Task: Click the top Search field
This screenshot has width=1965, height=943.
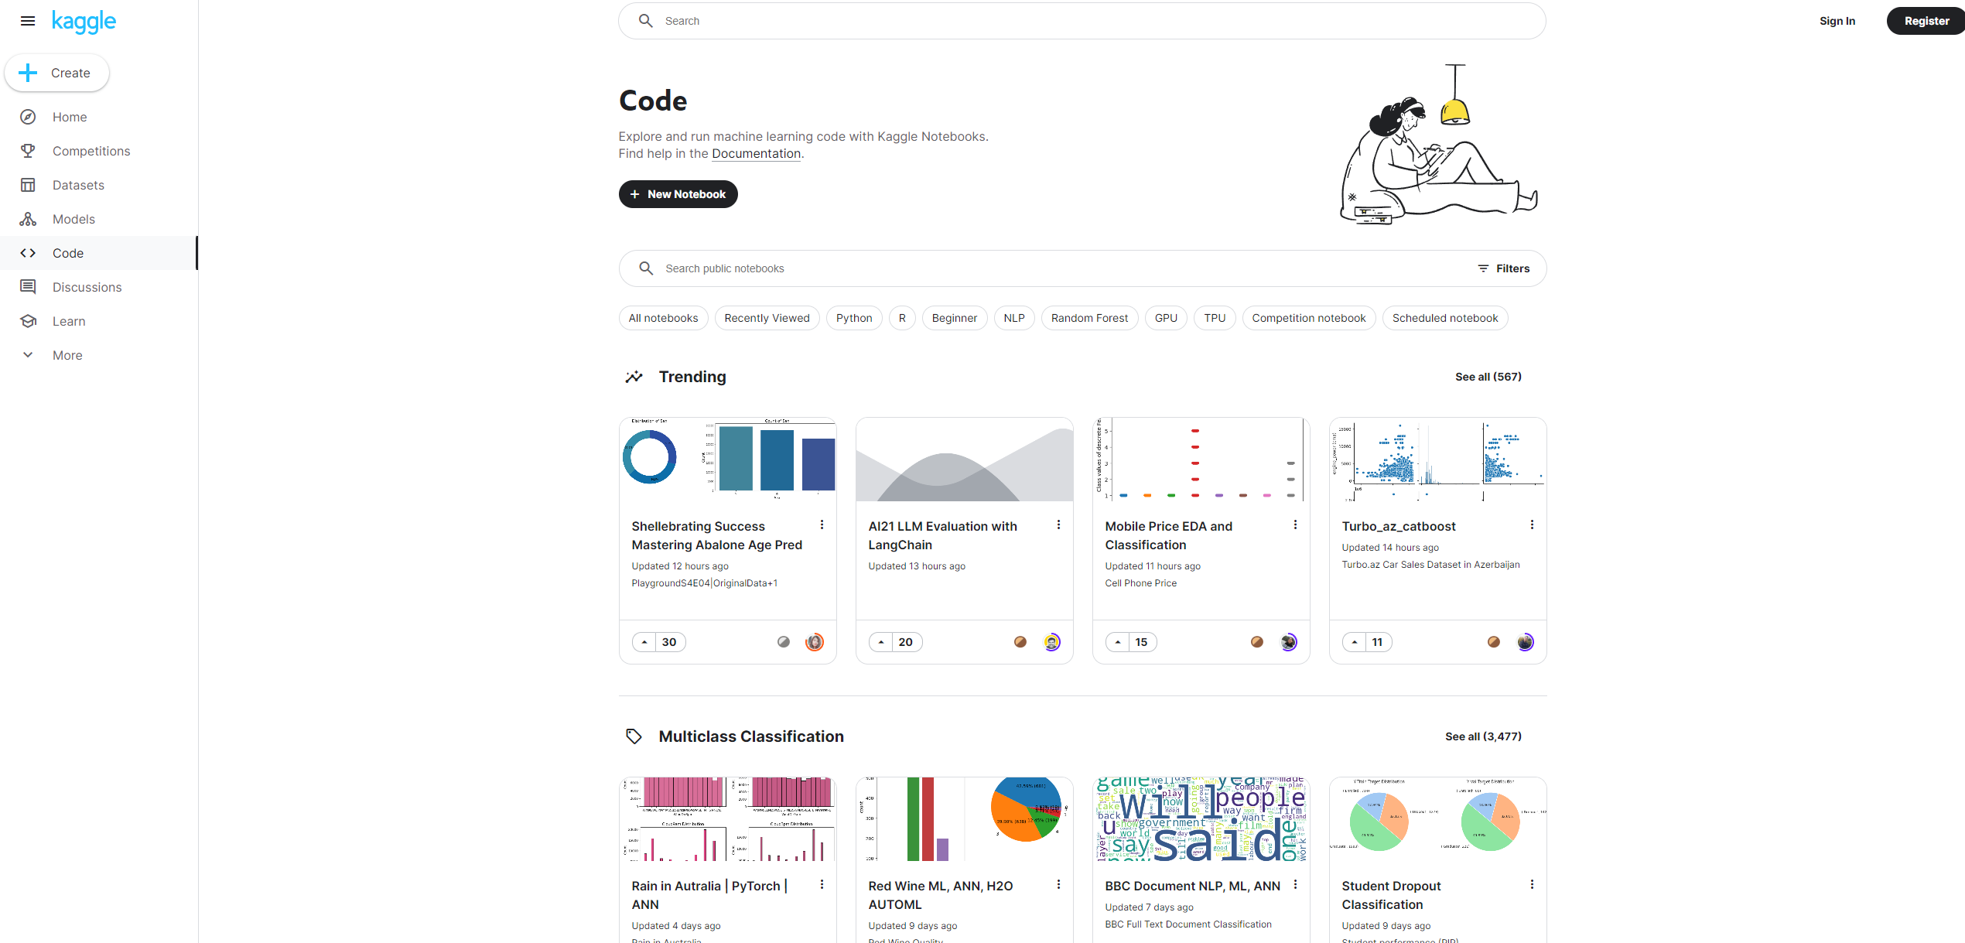Action: [x=1082, y=21]
